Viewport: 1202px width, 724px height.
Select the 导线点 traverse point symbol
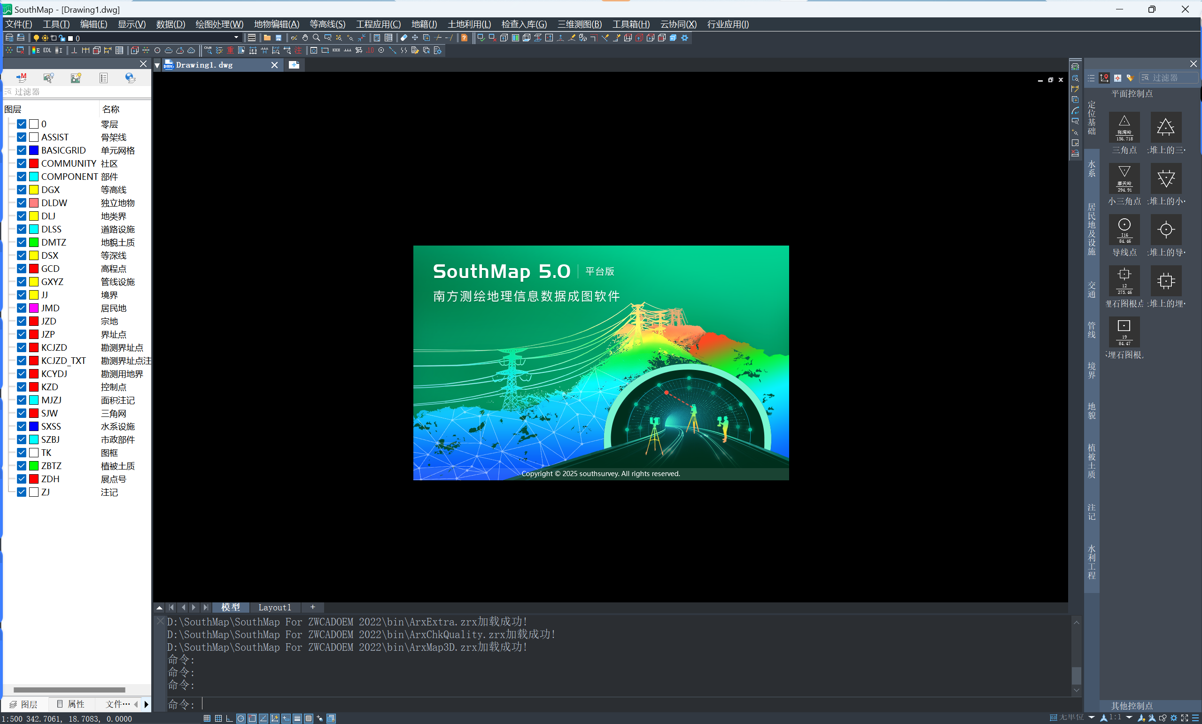1124,230
